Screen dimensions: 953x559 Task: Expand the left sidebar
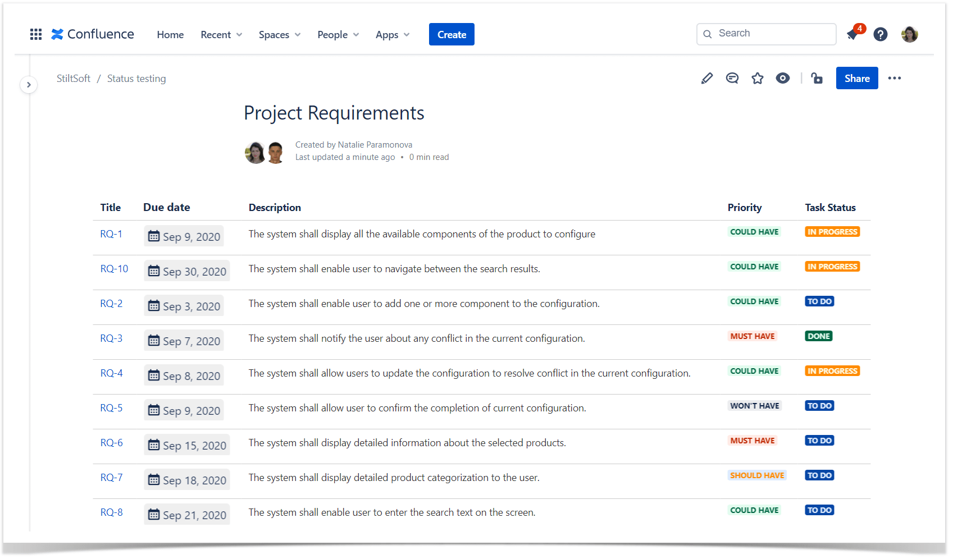[x=29, y=85]
